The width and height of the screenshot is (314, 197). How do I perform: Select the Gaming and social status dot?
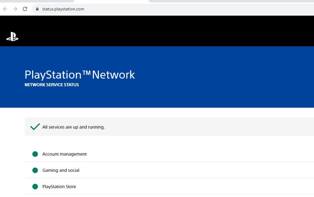(35, 170)
